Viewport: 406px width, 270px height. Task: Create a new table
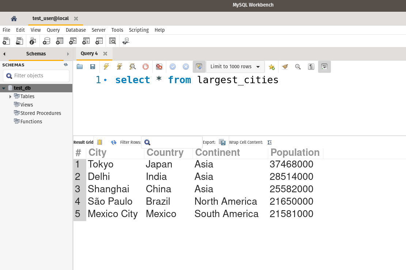[60, 41]
